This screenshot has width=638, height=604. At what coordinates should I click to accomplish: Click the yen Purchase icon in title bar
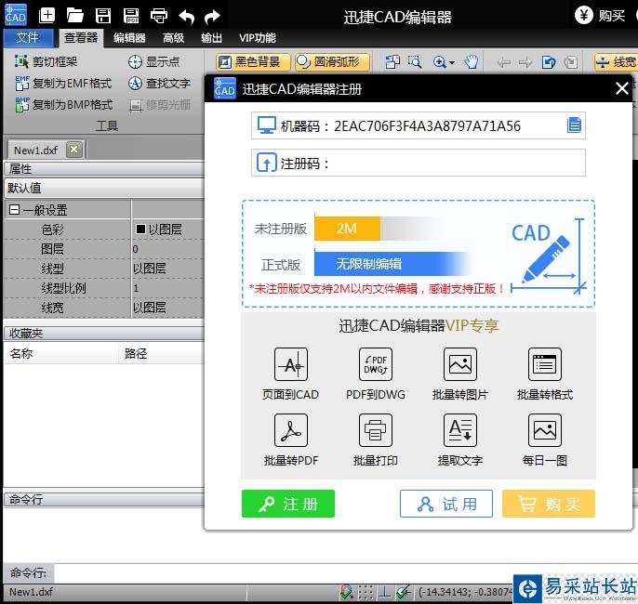(x=583, y=16)
